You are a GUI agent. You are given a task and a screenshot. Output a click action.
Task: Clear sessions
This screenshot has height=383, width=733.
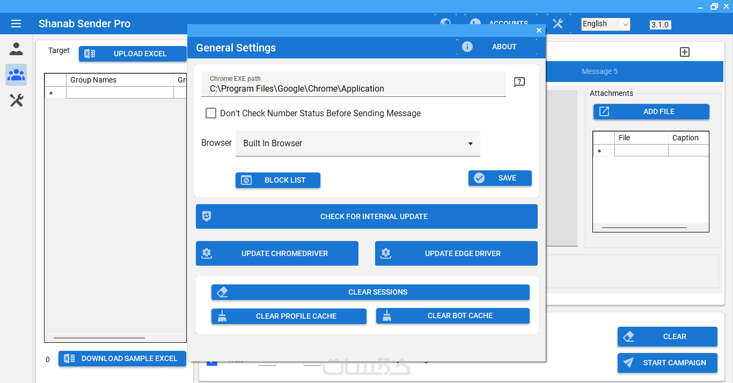(370, 292)
